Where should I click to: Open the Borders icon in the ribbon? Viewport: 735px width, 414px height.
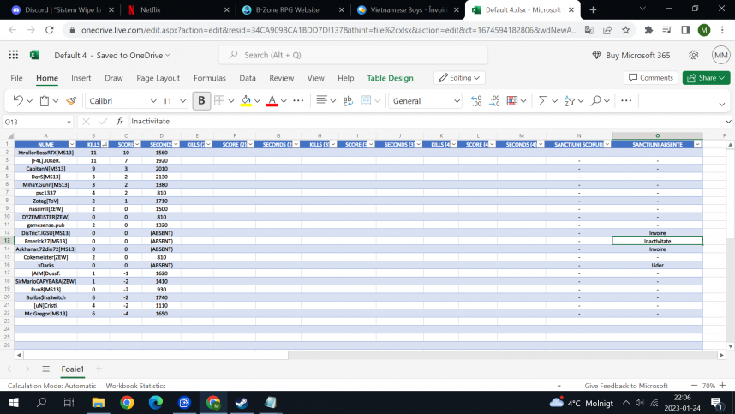click(219, 101)
